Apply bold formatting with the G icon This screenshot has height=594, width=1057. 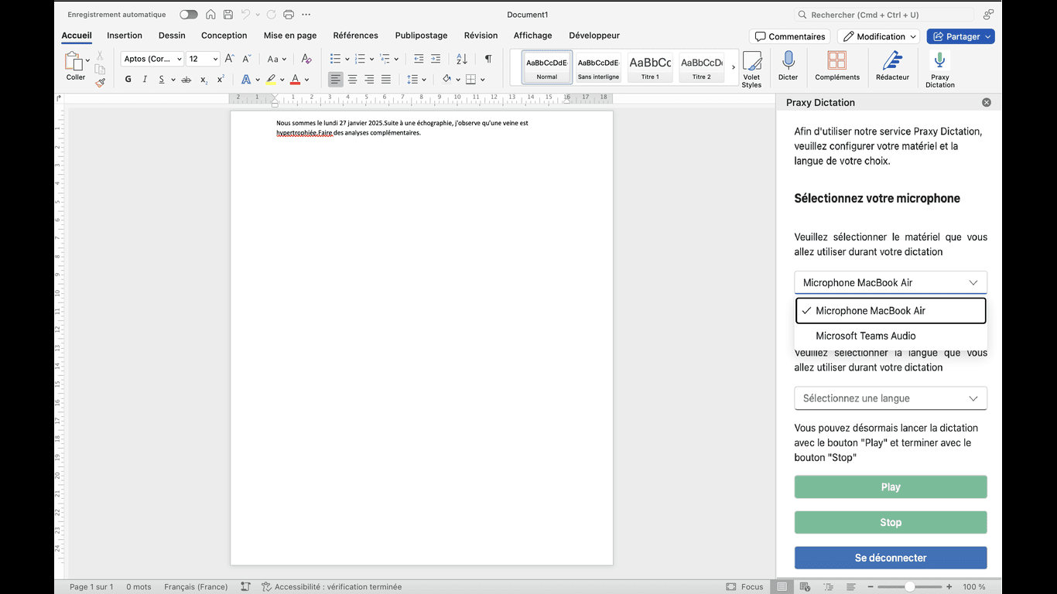point(128,80)
